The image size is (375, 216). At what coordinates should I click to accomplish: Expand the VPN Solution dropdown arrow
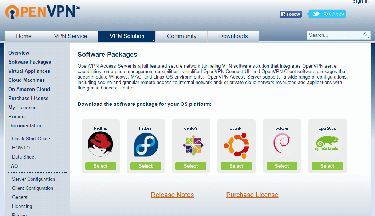[x=153, y=40]
